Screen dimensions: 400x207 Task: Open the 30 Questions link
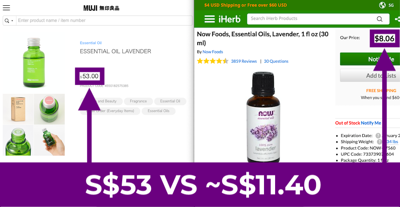coord(276,61)
